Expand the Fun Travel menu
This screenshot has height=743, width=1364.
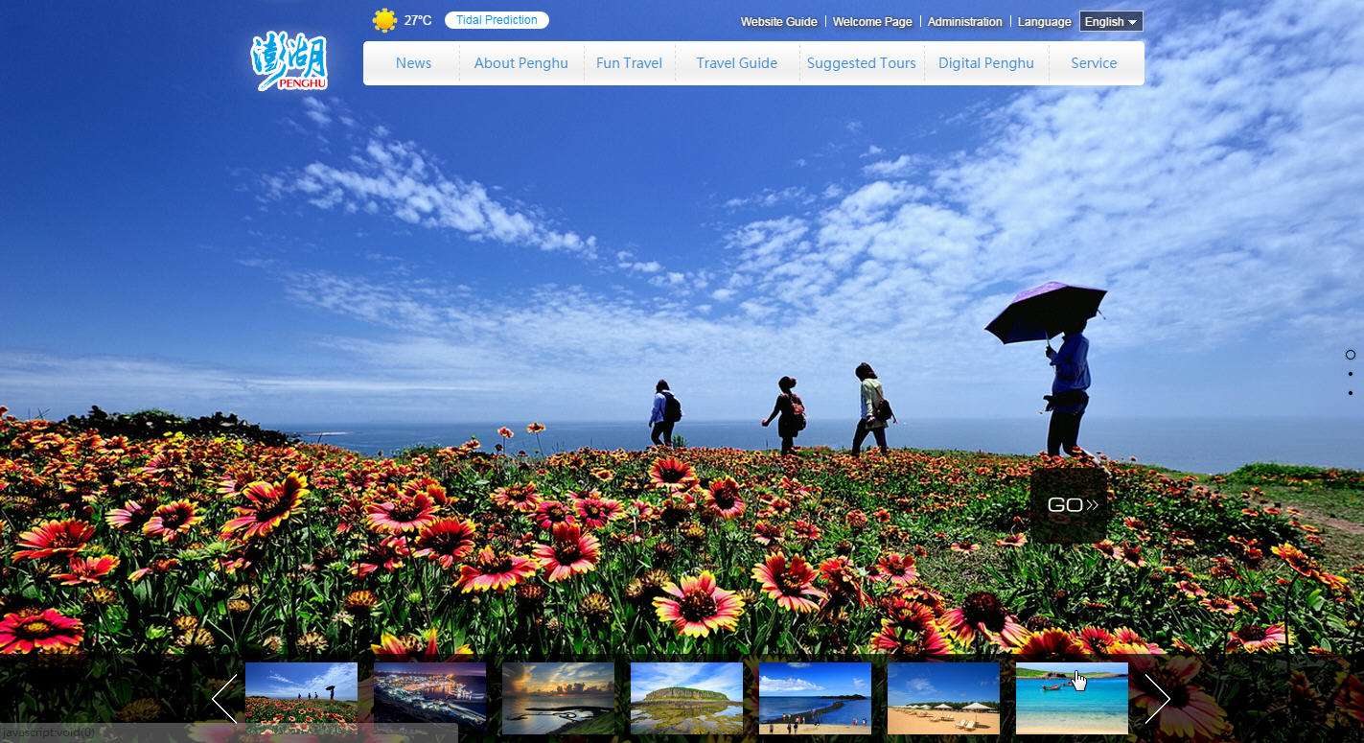point(629,63)
